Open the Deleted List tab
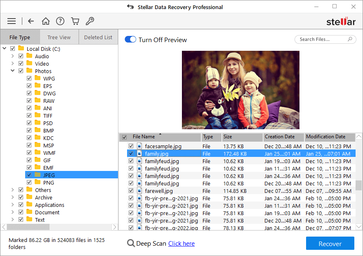The height and width of the screenshot is (256, 363). point(98,37)
